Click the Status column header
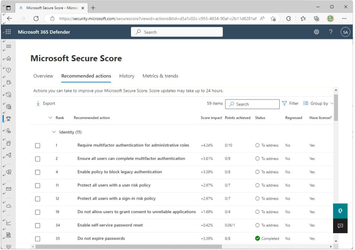 click(x=260, y=118)
